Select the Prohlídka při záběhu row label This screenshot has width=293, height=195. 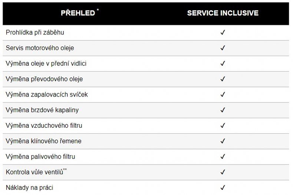(35, 33)
